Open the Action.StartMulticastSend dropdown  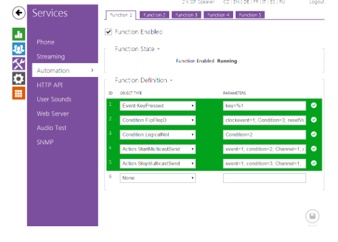[x=158, y=149]
